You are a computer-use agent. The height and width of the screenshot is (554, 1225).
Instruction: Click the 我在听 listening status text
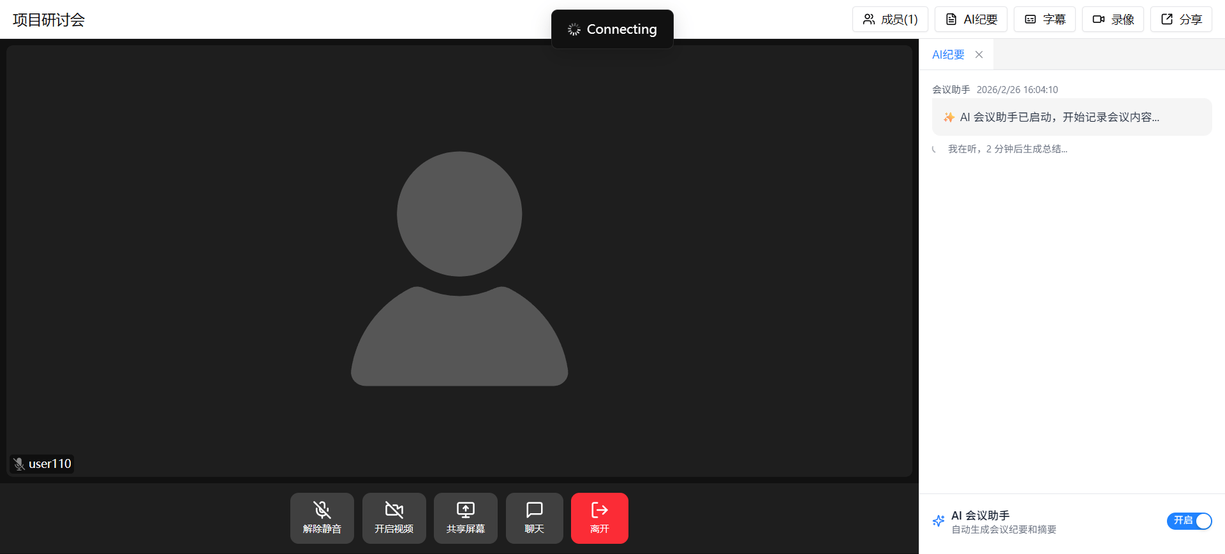[1007, 149]
